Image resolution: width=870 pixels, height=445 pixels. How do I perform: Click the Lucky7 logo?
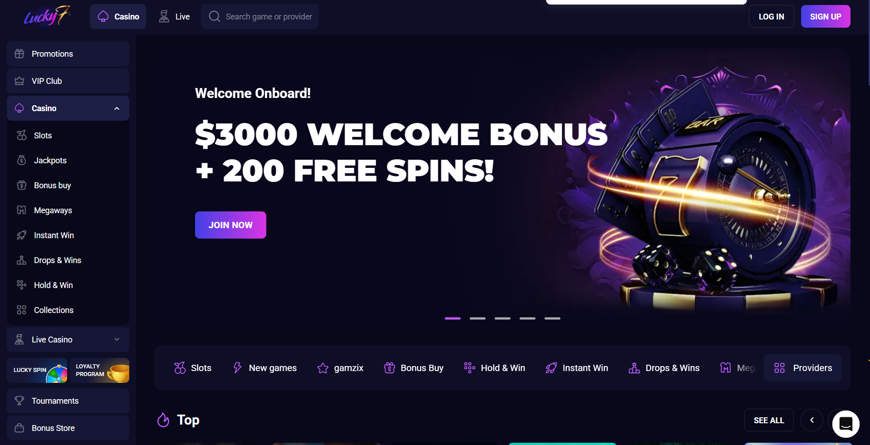(x=47, y=16)
